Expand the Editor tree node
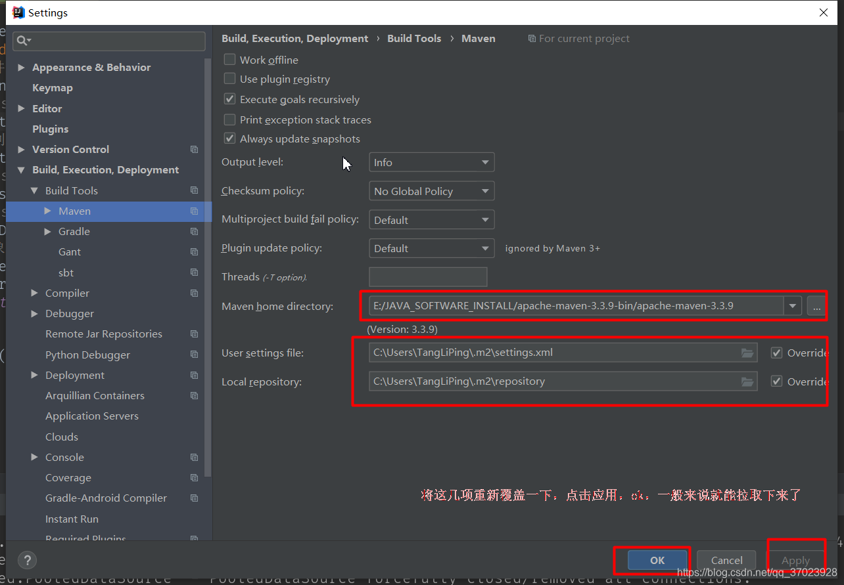This screenshot has width=844, height=585. click(21, 109)
